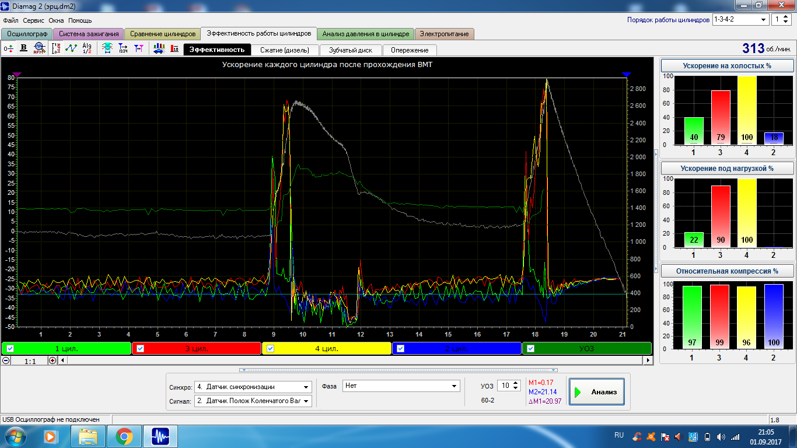Click the RU language indicator in tray

click(x=619, y=435)
